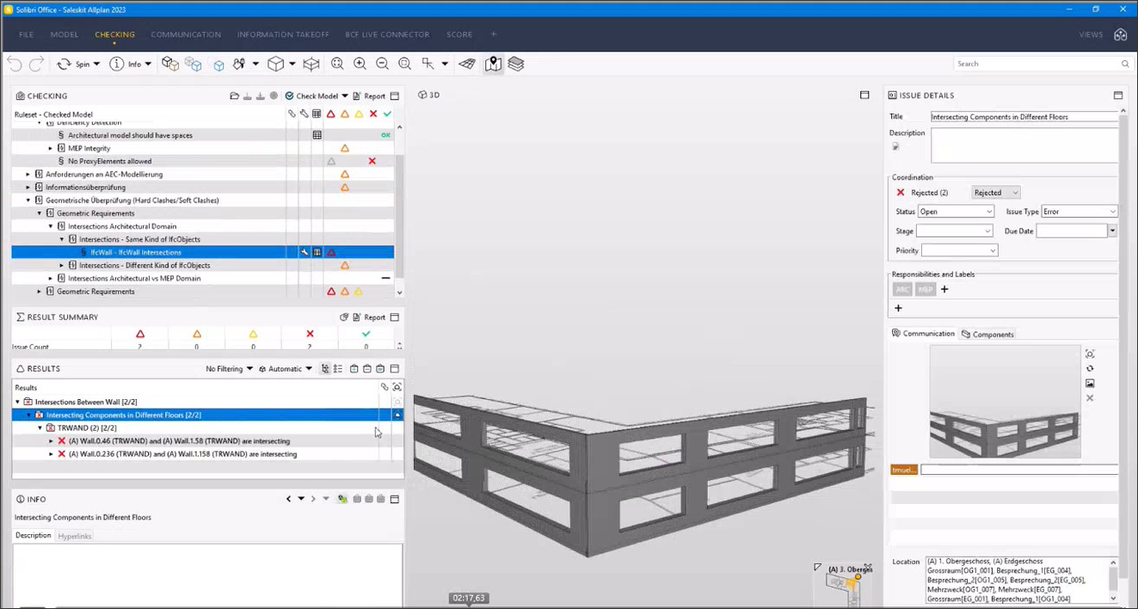The width and height of the screenshot is (1138, 609).
Task: Click in the issue Title field
Action: click(1024, 116)
